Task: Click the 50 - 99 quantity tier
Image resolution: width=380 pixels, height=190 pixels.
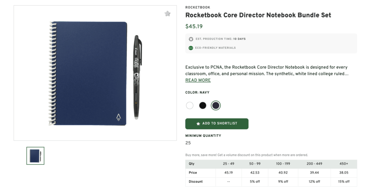Action: click(256, 164)
